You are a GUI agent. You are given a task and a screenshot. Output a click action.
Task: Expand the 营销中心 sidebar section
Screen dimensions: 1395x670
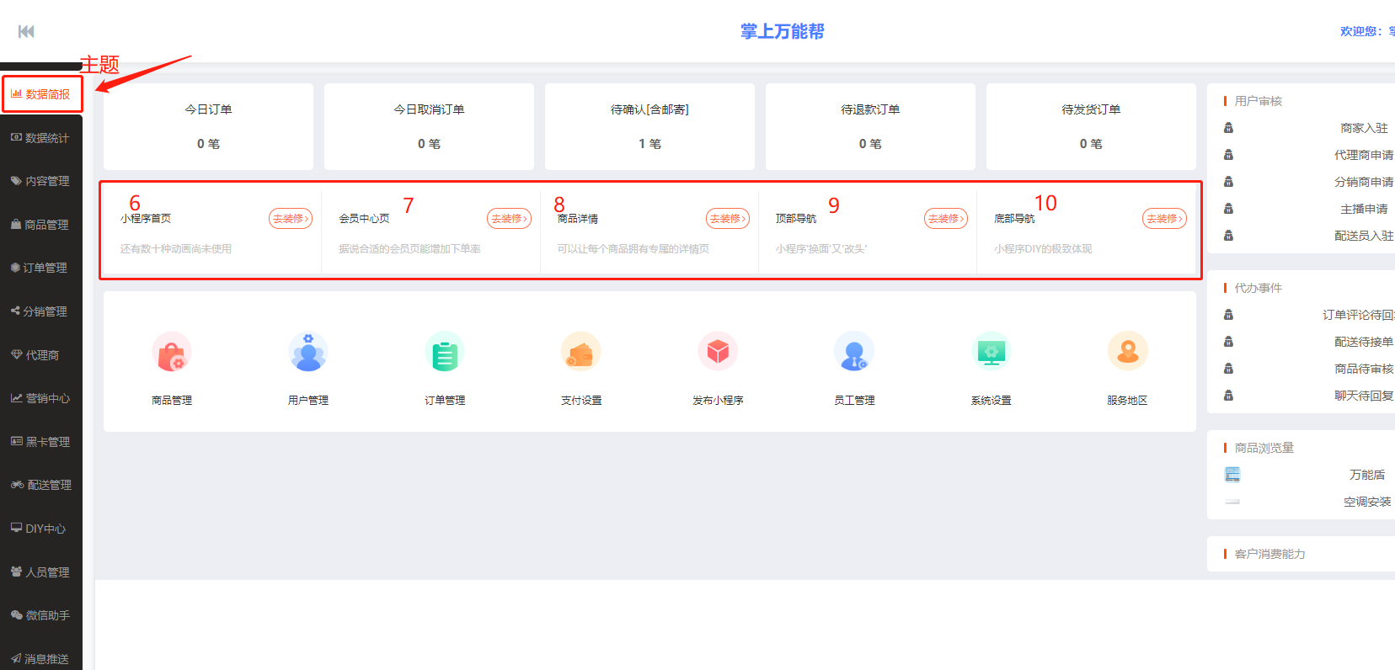[x=40, y=398]
